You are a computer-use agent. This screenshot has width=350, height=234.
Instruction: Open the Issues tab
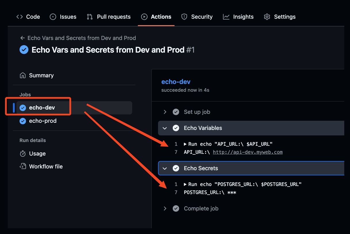63,17
